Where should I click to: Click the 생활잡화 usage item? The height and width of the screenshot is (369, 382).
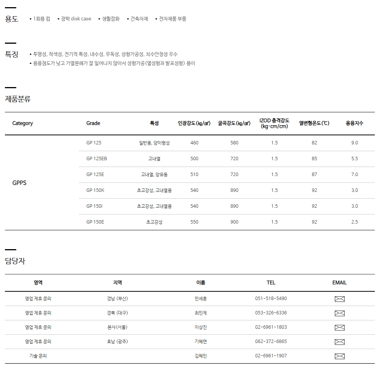pyautogui.click(x=111, y=19)
